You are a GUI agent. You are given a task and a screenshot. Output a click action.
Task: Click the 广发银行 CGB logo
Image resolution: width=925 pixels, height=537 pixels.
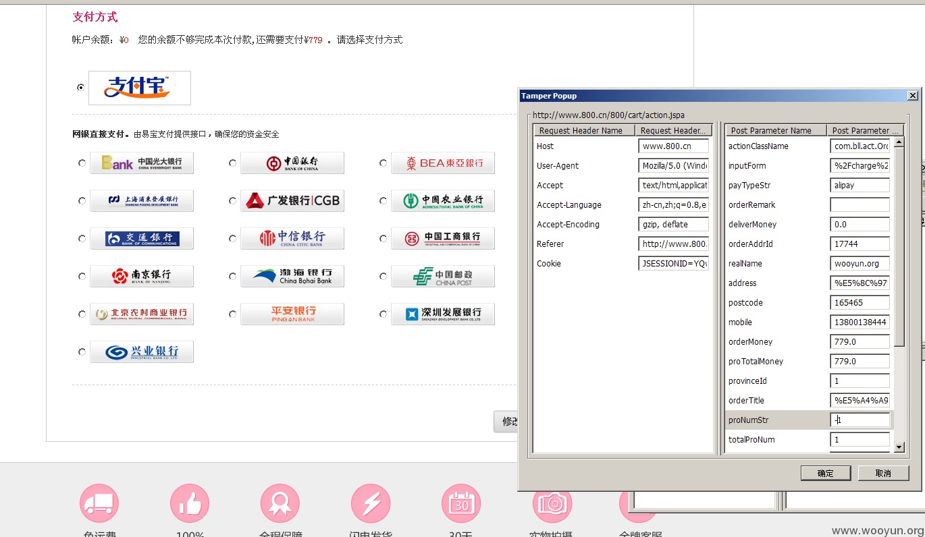click(x=292, y=200)
